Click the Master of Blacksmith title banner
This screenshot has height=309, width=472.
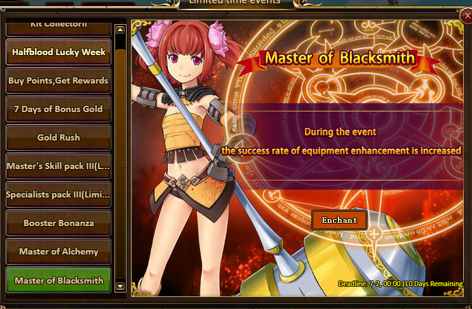coord(339,59)
